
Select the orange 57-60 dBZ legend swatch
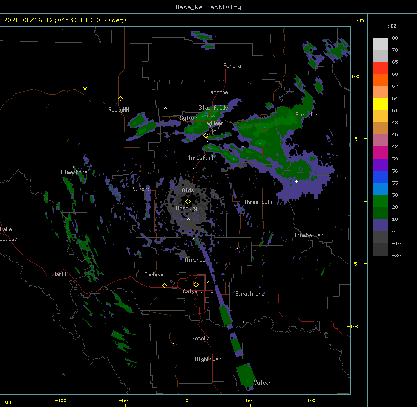click(380, 80)
